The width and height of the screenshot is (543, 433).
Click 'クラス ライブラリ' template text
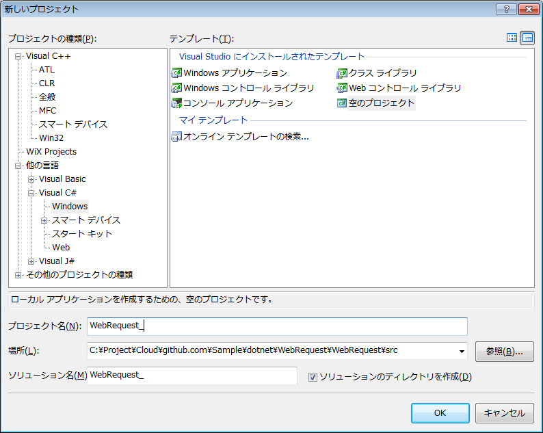coord(383,73)
